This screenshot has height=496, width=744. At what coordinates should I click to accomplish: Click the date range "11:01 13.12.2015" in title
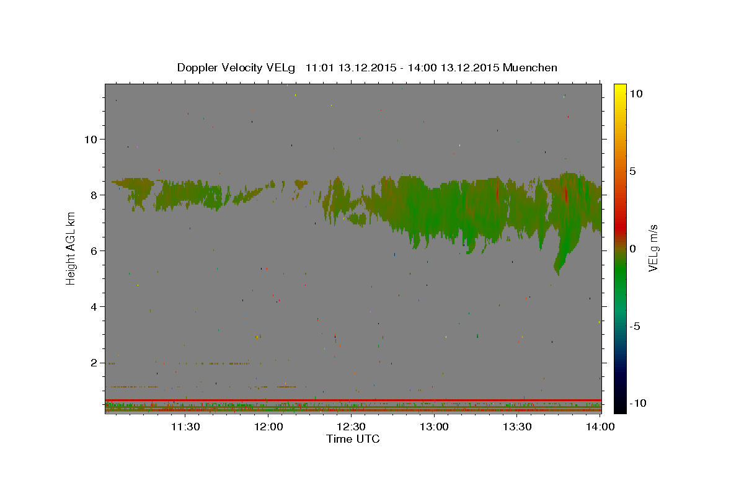point(351,68)
